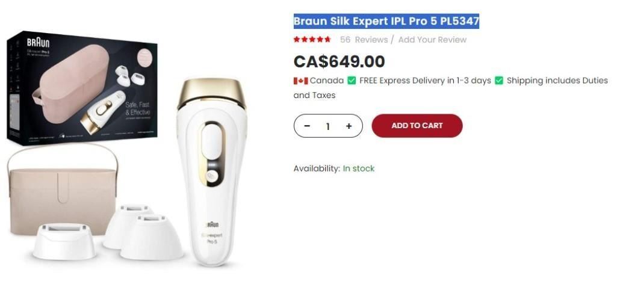Click the highlighted product title Braun Silk Expert
The height and width of the screenshot is (290, 617).
tap(386, 21)
